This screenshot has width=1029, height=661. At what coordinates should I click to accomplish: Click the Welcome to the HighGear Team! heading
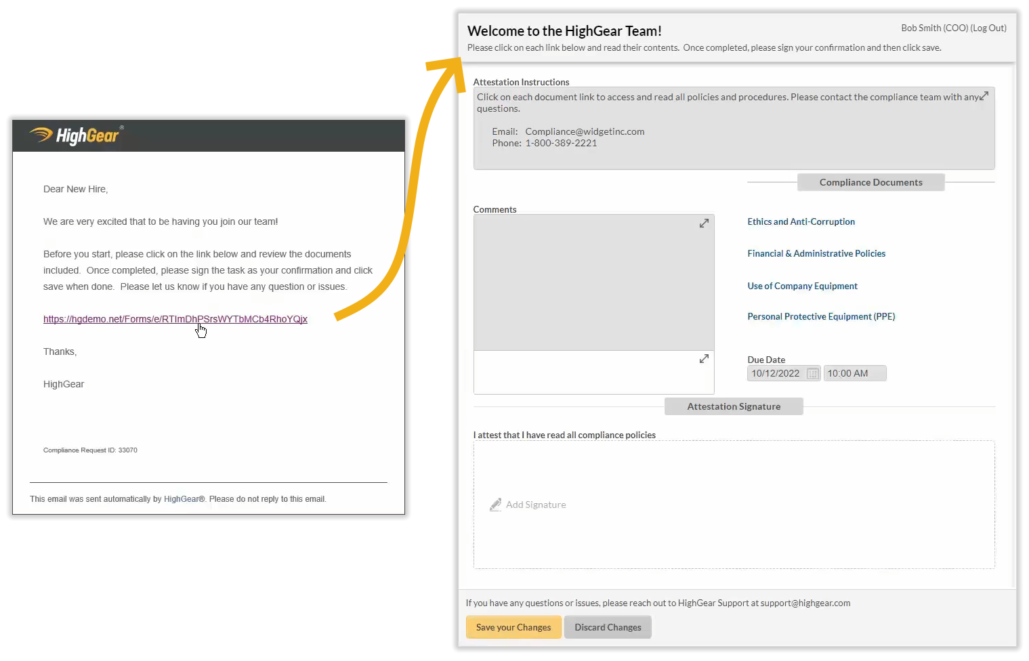(x=564, y=30)
